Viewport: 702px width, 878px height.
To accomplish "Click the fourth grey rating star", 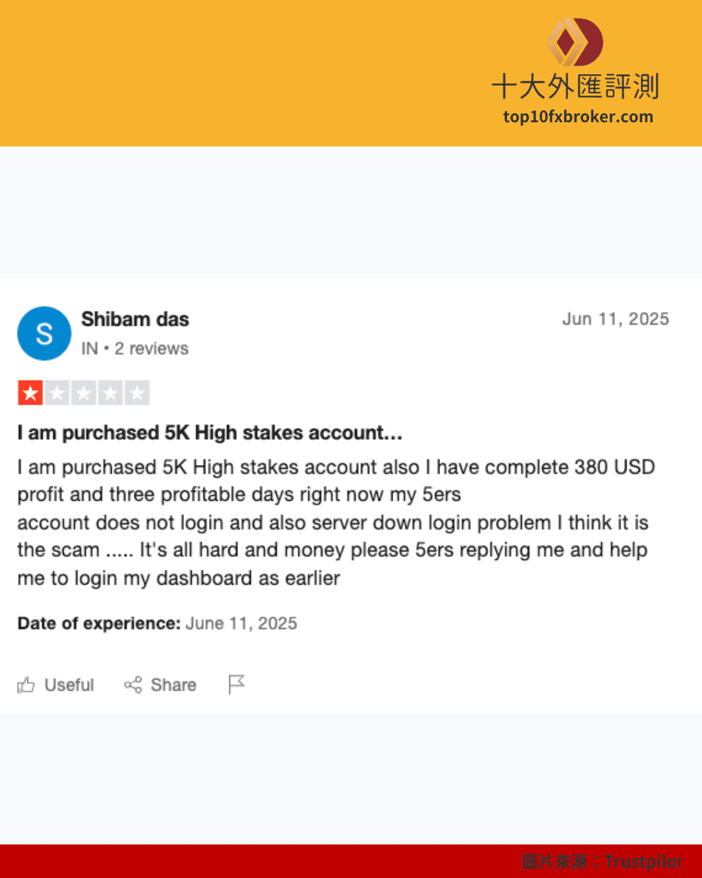I will coord(110,393).
